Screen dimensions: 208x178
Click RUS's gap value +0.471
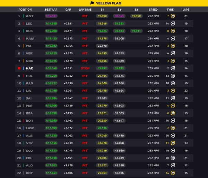68,31
